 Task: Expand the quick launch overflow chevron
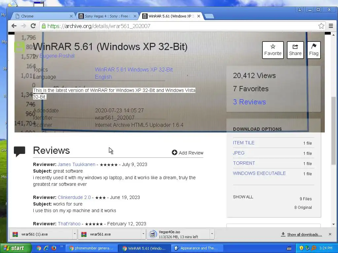[x=61, y=246]
